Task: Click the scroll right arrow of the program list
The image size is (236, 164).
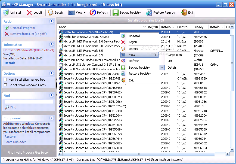Action: pos(227,154)
